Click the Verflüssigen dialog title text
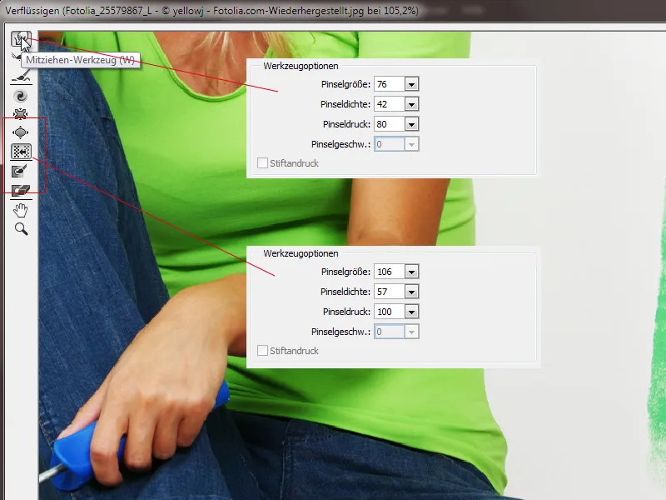Image resolution: width=666 pixels, height=500 pixels. (211, 11)
